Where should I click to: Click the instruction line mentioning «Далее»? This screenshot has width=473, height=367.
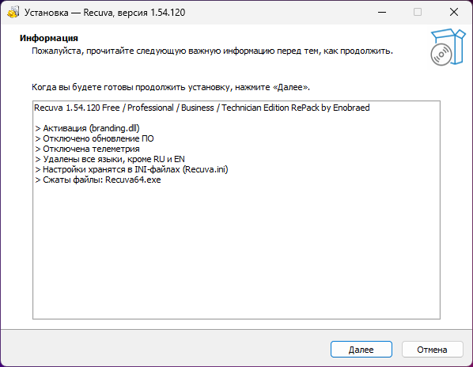click(x=171, y=87)
